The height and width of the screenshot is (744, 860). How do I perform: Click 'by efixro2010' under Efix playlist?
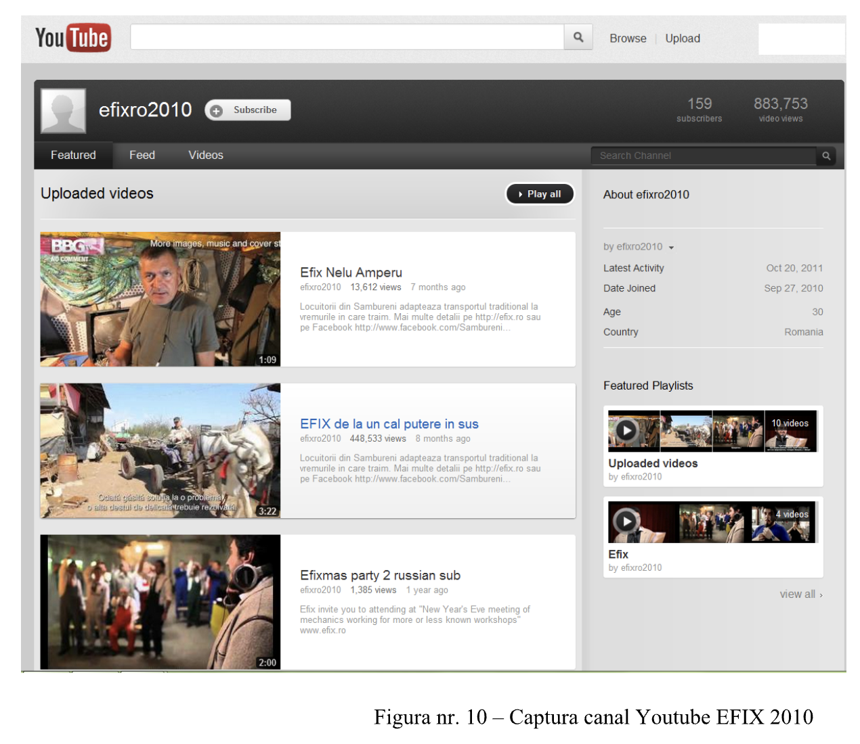click(635, 568)
